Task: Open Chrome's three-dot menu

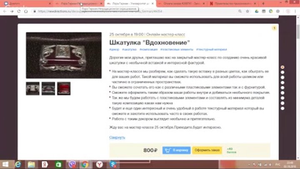Action: [x=295, y=11]
